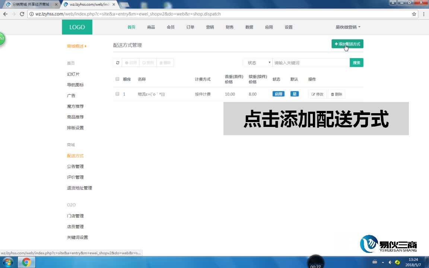Open the 设置 menu in the top navigation
The image size is (429, 268).
[289, 27]
